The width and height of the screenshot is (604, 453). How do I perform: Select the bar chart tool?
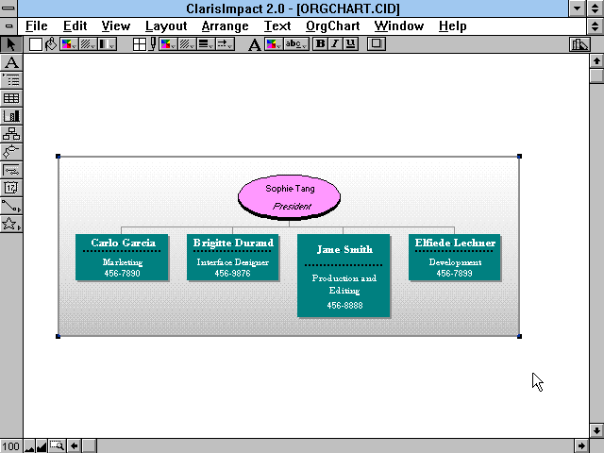pos(11,116)
